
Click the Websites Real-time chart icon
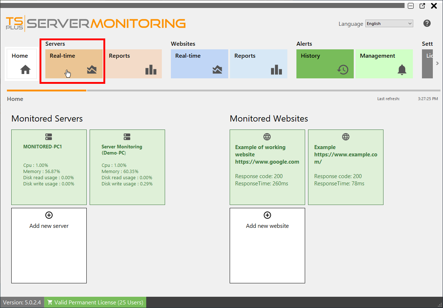pyautogui.click(x=217, y=69)
